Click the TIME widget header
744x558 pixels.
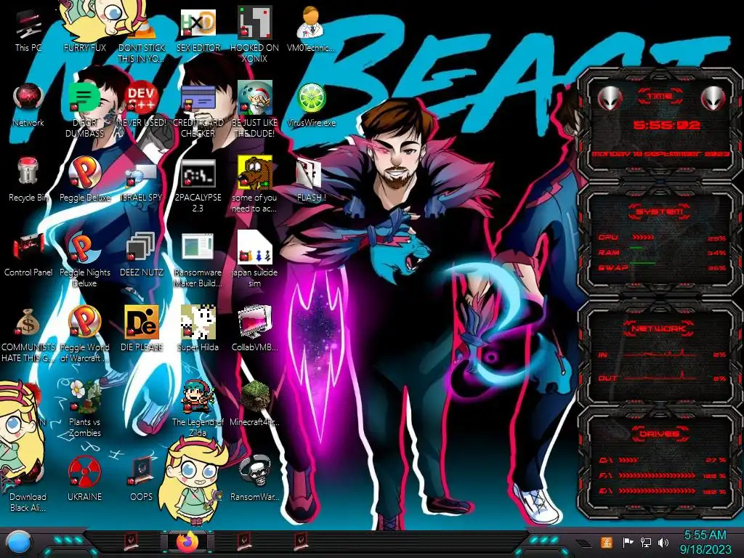click(660, 97)
